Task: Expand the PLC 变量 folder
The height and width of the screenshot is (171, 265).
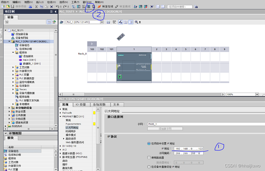Action: [13, 74]
